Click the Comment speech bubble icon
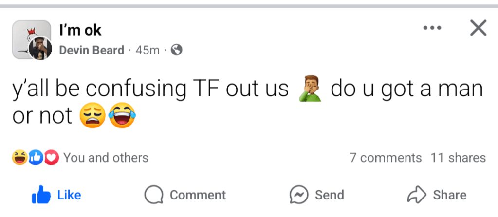 click(x=153, y=195)
